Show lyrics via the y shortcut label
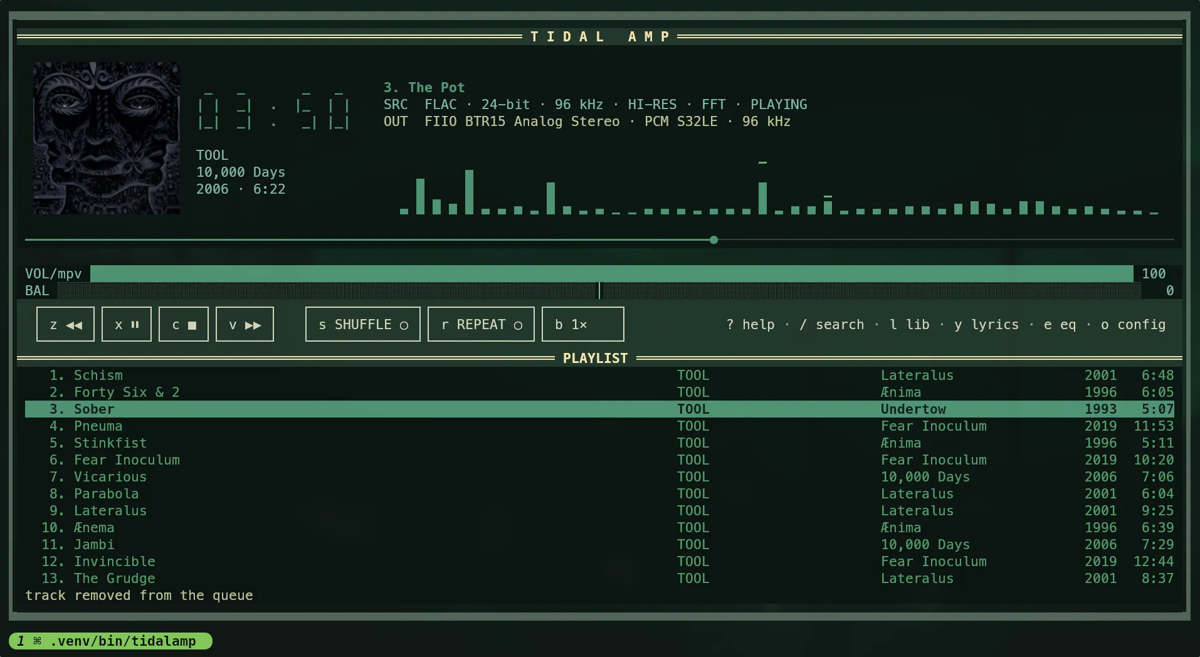The width and height of the screenshot is (1200, 657). (x=987, y=325)
